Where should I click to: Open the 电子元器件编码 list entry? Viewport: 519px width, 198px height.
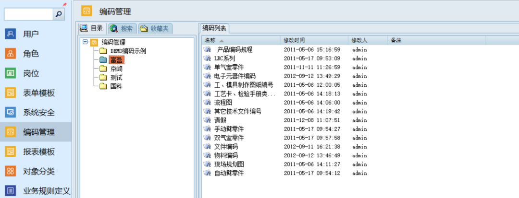click(235, 76)
